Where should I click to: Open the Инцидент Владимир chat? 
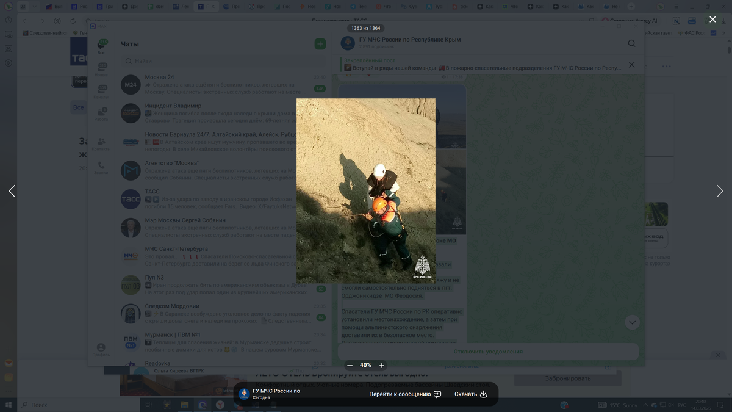tap(223, 113)
